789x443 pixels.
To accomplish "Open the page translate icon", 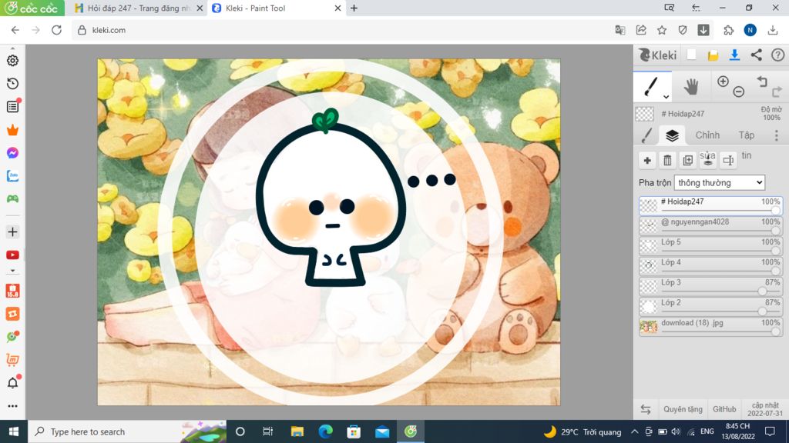I will pos(620,30).
